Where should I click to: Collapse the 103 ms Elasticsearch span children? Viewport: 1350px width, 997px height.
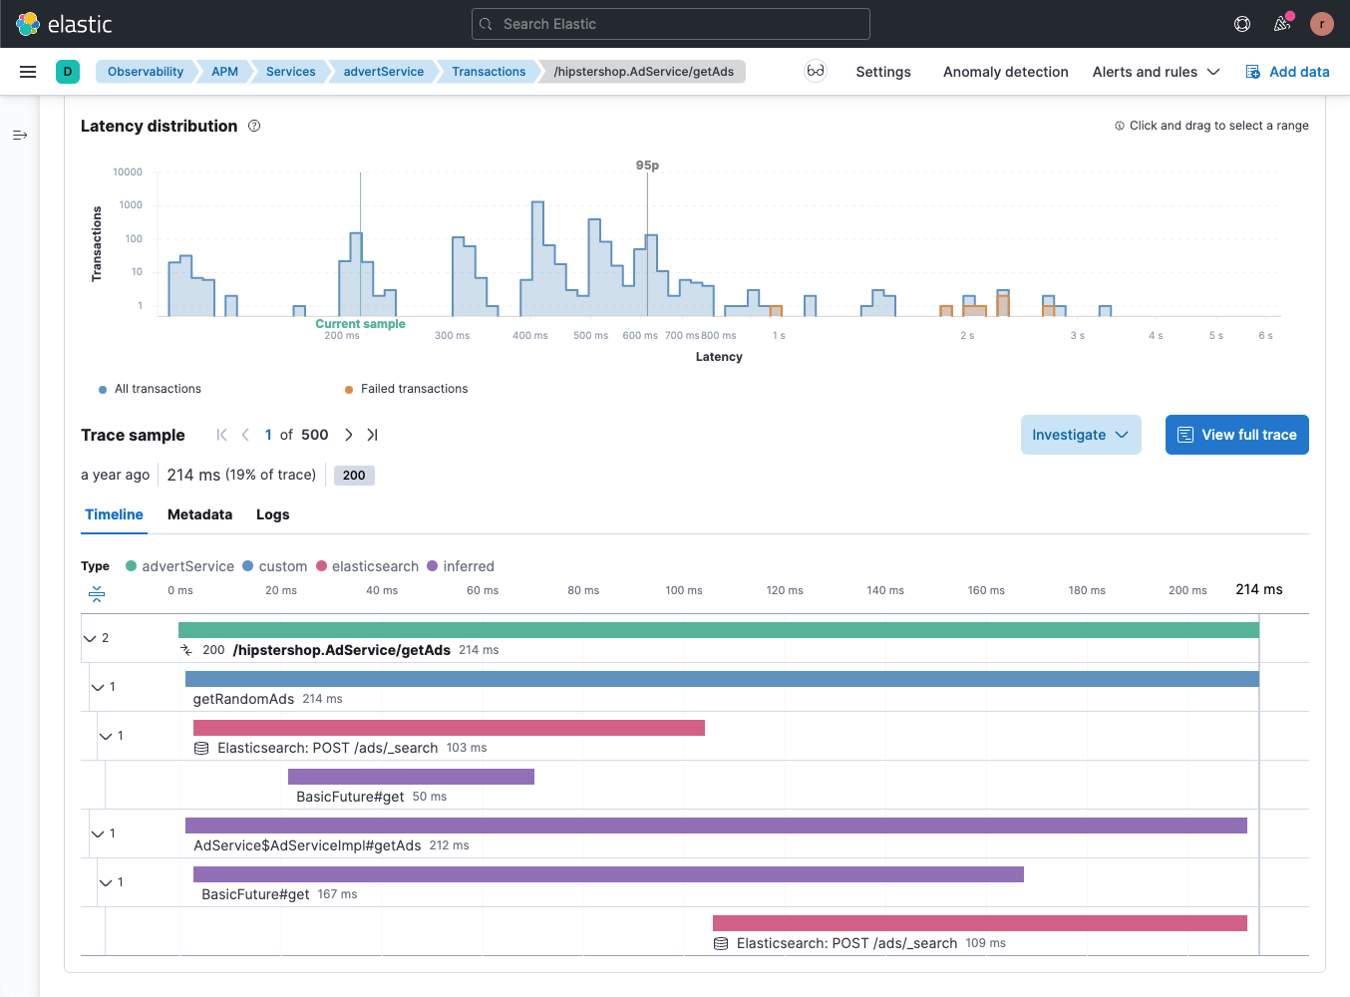(106, 736)
